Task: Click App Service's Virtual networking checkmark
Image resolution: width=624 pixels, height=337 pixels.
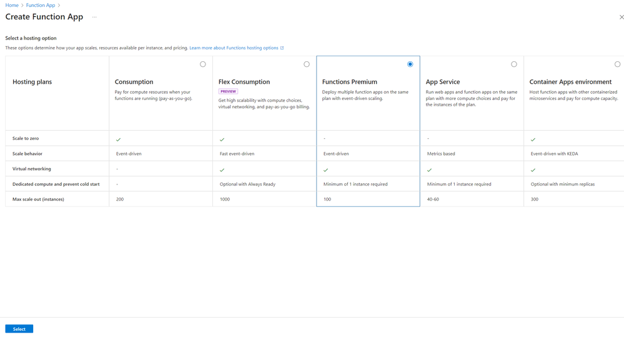Action: click(429, 169)
